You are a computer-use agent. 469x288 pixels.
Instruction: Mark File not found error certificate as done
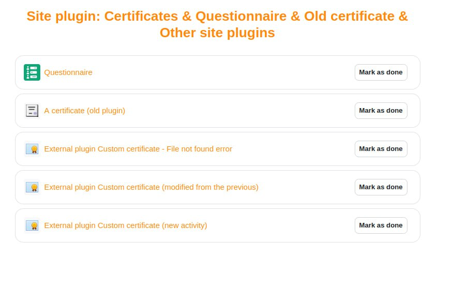[381, 149]
